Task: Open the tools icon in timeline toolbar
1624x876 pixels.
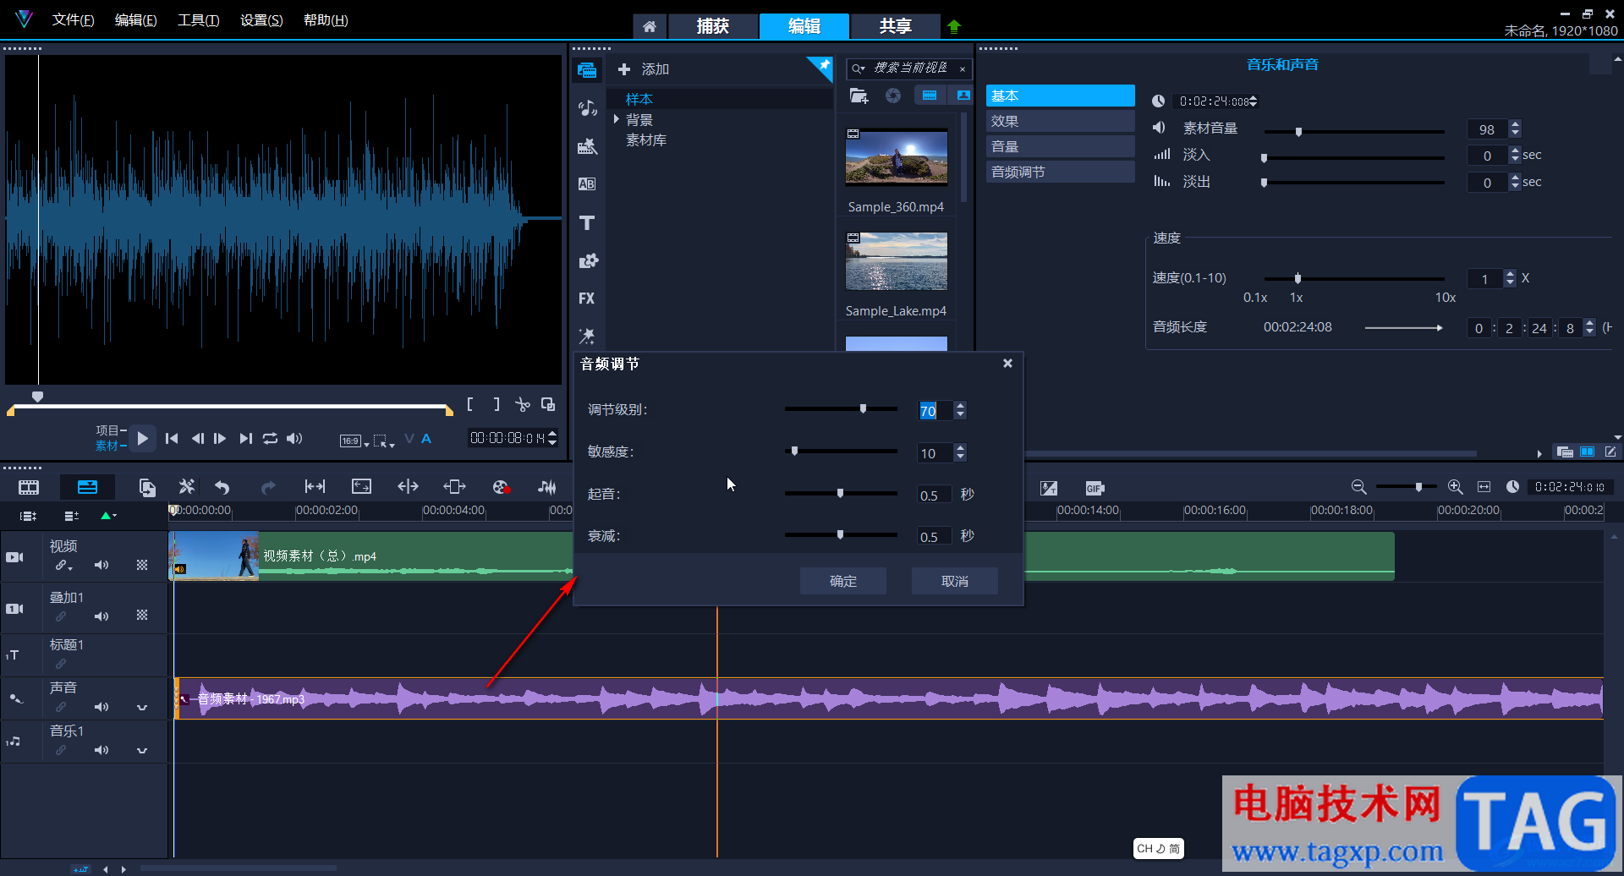Action: pos(187,487)
